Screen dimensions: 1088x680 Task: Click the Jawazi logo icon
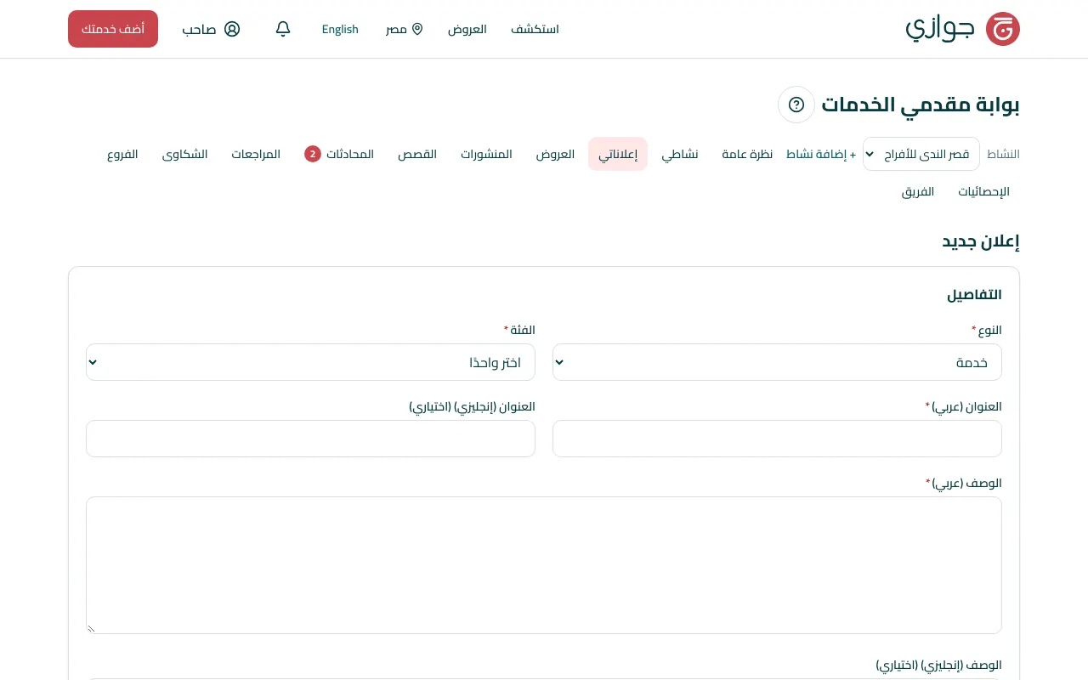1002,29
